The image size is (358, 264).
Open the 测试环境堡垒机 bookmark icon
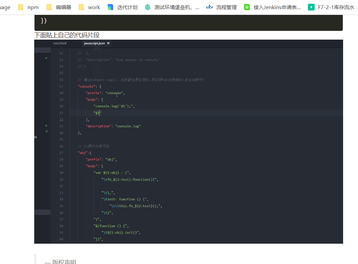coord(147,7)
